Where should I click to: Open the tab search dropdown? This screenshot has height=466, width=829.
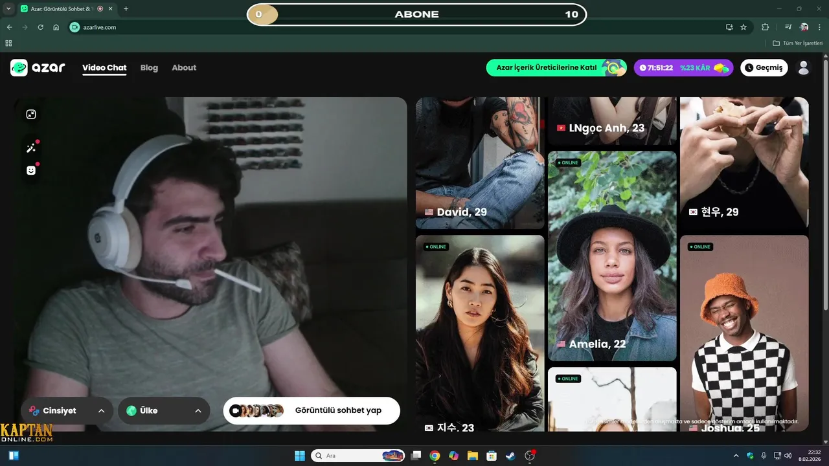tap(8, 8)
